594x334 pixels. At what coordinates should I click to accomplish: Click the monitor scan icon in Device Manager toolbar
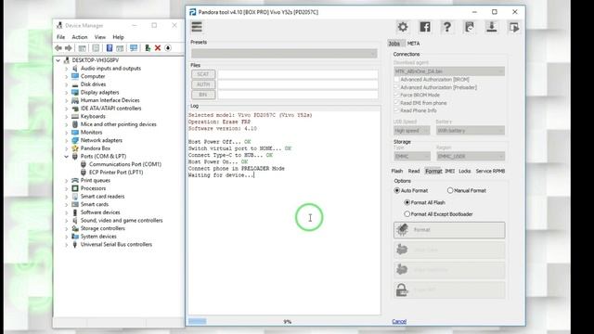pyautogui.click(x=134, y=48)
